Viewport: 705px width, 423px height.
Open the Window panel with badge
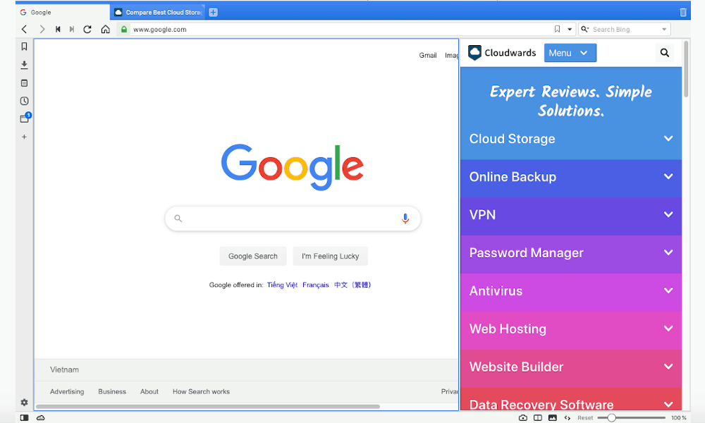(x=25, y=118)
